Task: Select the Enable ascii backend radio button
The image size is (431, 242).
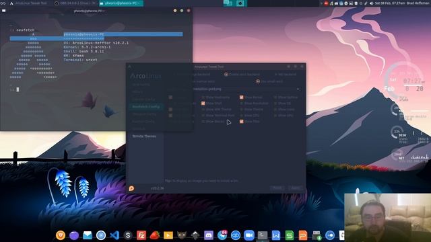Action: (226, 75)
